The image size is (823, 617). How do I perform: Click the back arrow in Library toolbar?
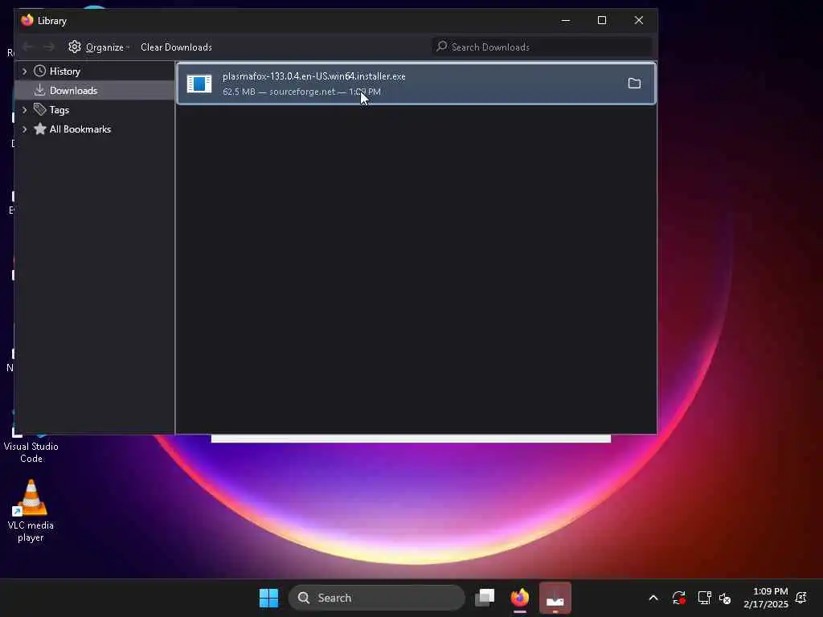(28, 47)
